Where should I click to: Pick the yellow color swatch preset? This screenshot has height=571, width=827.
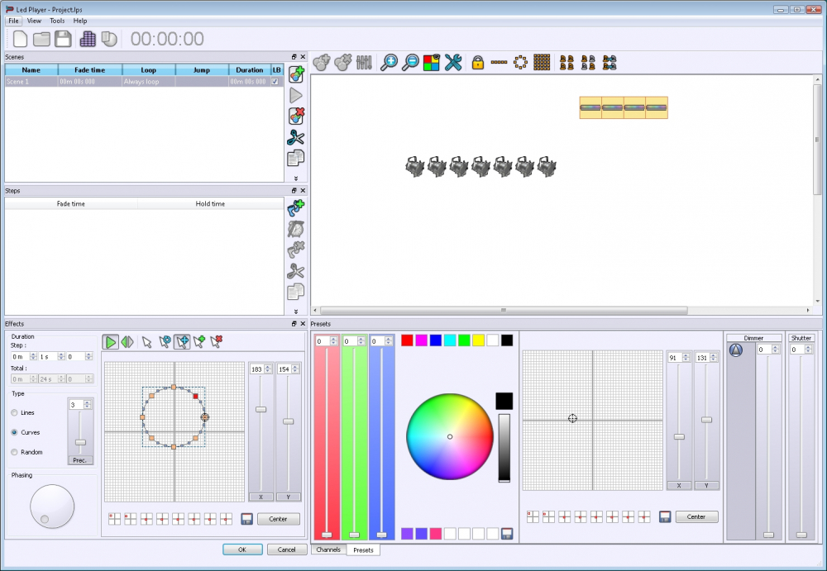click(478, 340)
